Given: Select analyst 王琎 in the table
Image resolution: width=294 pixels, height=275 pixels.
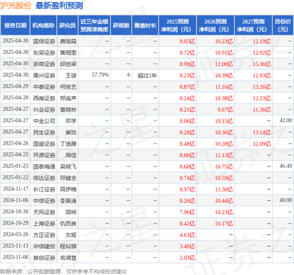Looking at the screenshot, I should [71, 74].
